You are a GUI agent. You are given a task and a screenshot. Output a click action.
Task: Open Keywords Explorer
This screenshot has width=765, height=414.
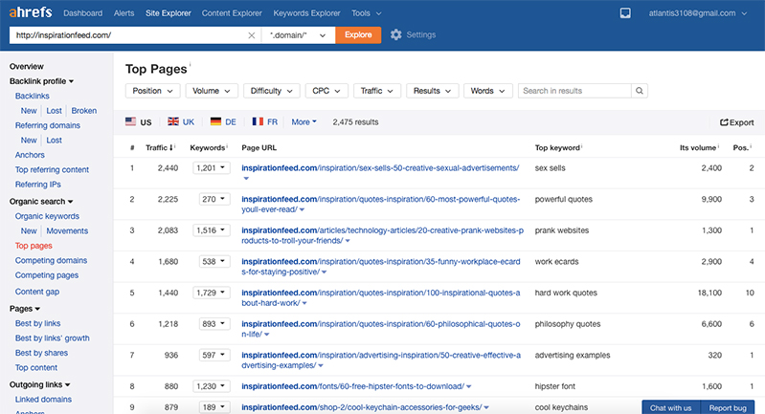[306, 13]
